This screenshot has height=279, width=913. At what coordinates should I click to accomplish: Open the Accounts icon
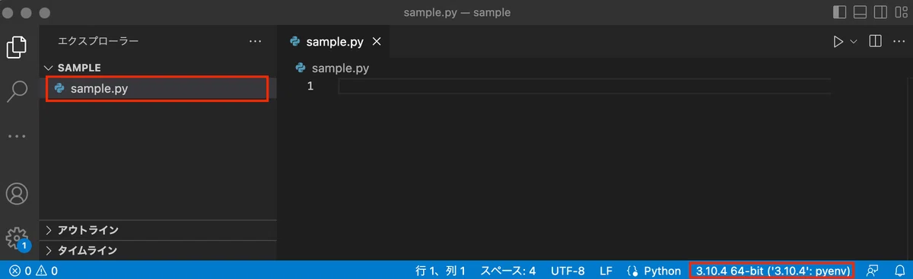point(17,193)
